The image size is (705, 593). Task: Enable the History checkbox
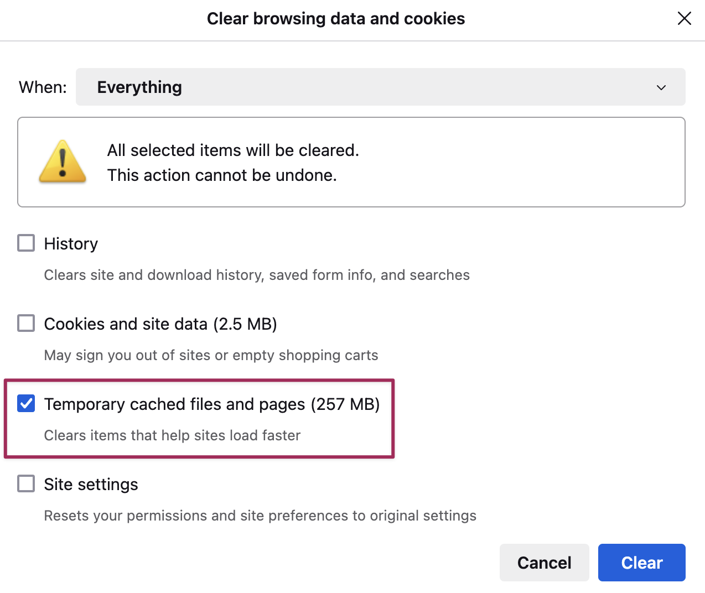26,243
